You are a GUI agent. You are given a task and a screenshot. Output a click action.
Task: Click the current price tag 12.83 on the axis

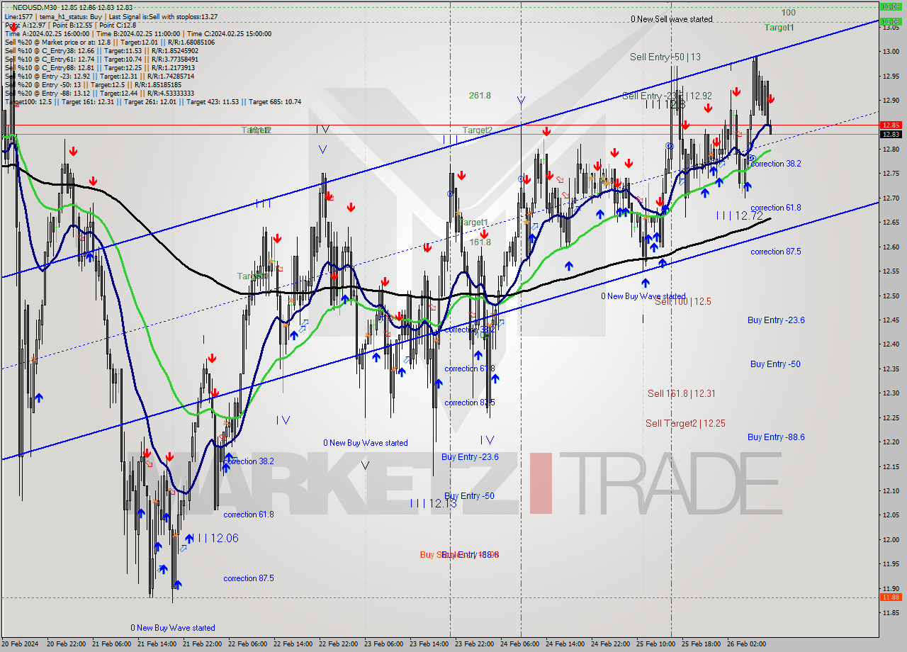pyautogui.click(x=891, y=134)
